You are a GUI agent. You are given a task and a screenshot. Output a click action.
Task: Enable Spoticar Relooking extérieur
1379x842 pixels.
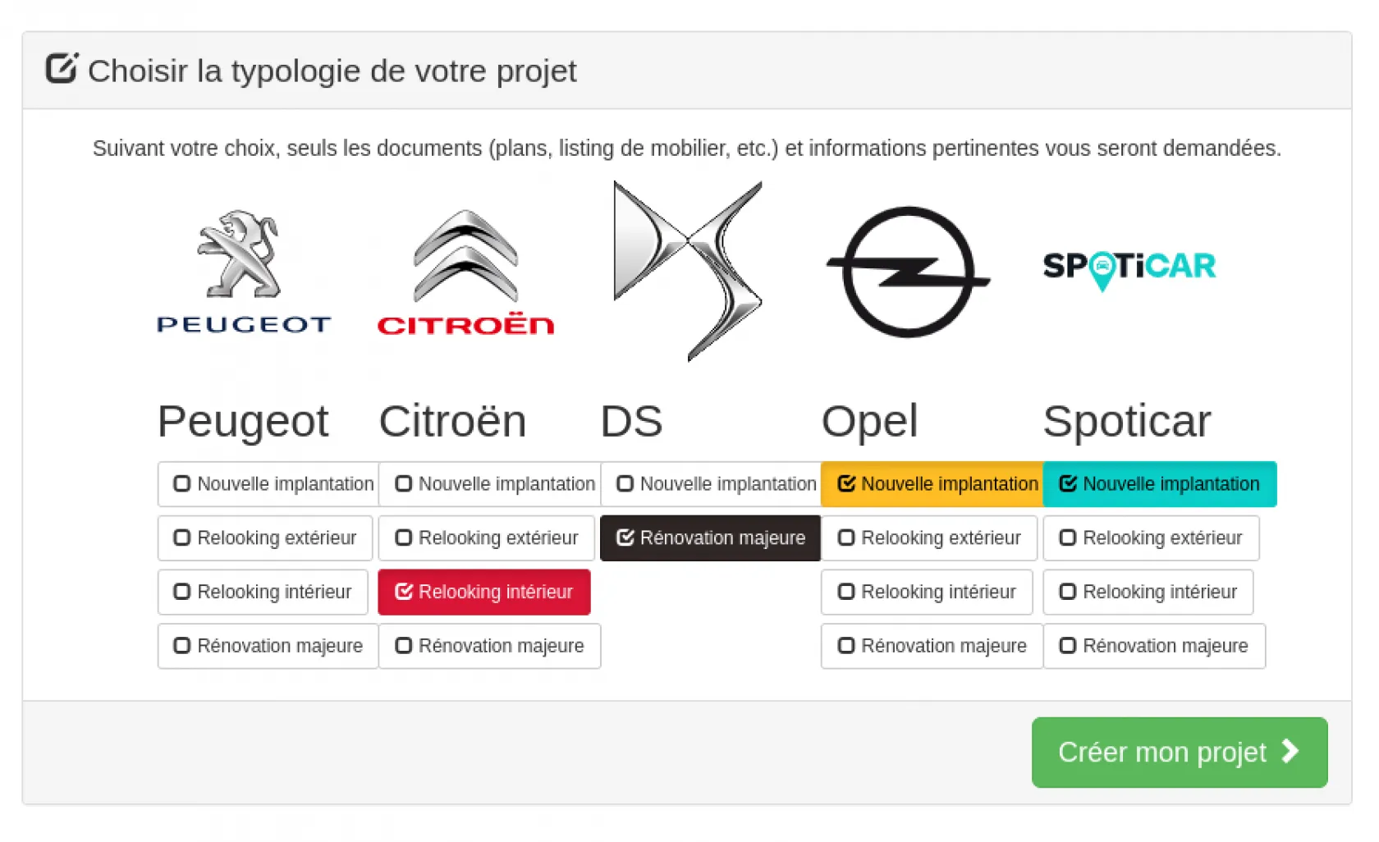coord(1151,538)
